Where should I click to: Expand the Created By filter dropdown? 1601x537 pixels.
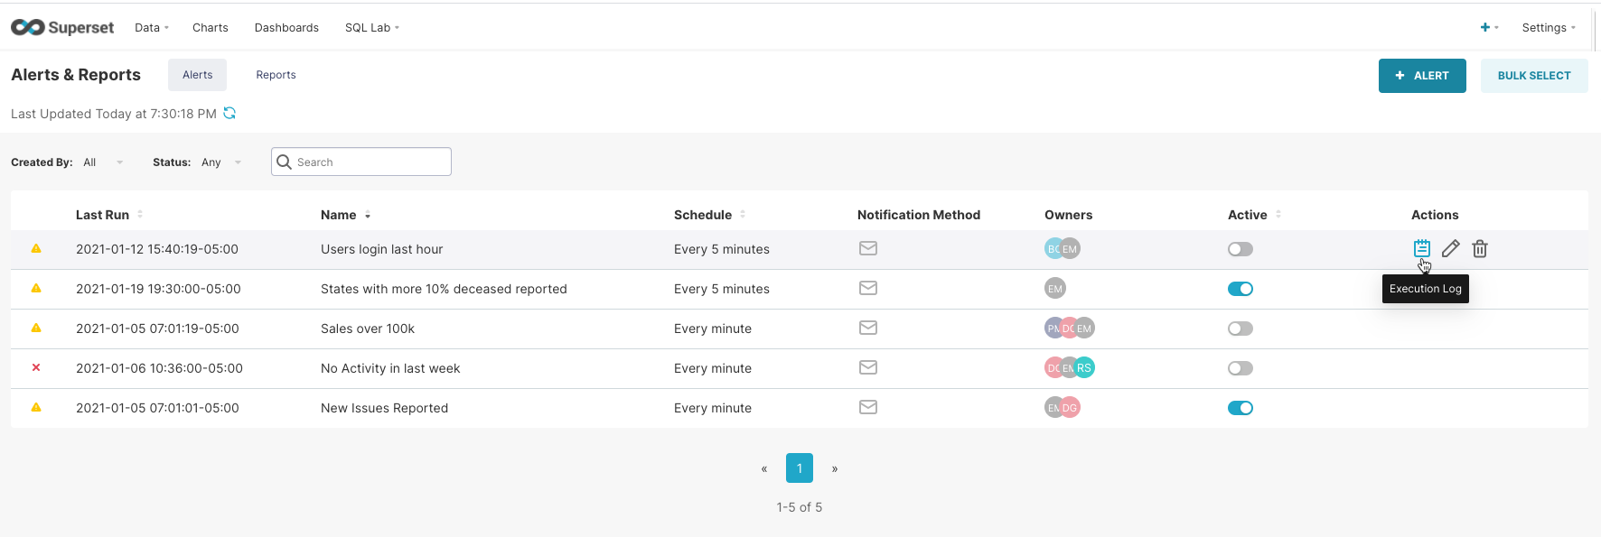pos(103,162)
